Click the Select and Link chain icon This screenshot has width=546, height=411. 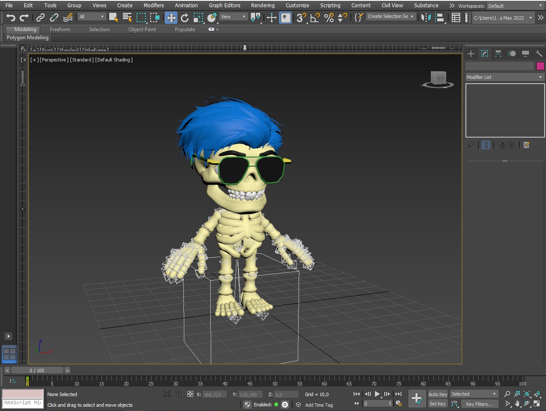41,17
